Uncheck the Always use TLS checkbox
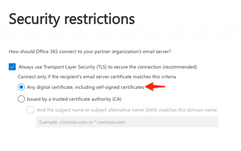This screenshot has width=241, height=151. click(12, 67)
